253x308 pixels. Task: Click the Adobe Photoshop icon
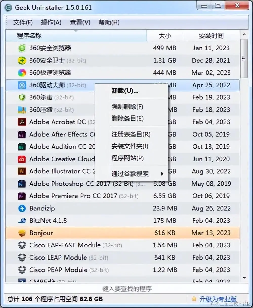tap(22, 184)
